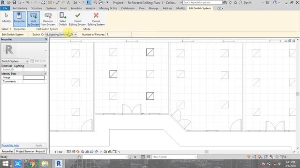Click Close Hidden Windows icon
Image resolution: width=300 pixels, height=168 pixels.
(x=95, y=2)
